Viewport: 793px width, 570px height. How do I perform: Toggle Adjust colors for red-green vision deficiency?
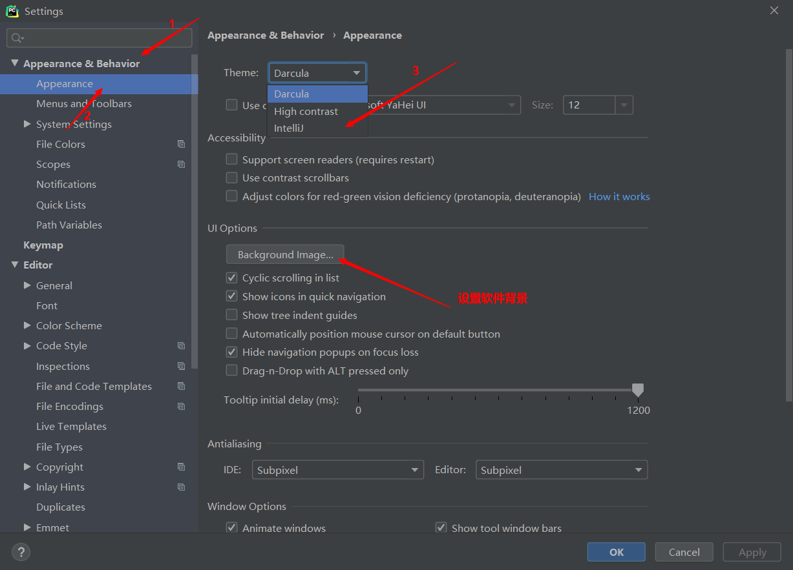[x=231, y=196]
